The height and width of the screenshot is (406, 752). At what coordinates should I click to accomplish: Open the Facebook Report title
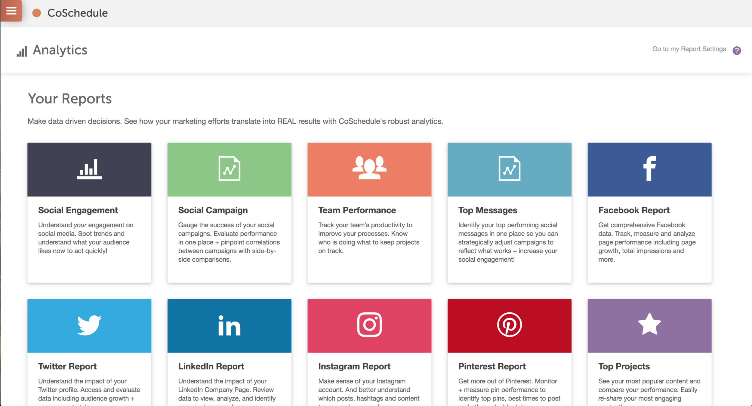click(634, 210)
